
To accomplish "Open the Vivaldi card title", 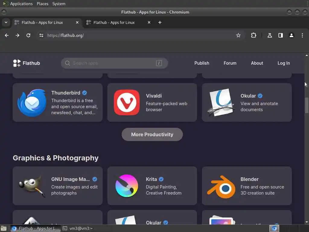I will pos(154,96).
